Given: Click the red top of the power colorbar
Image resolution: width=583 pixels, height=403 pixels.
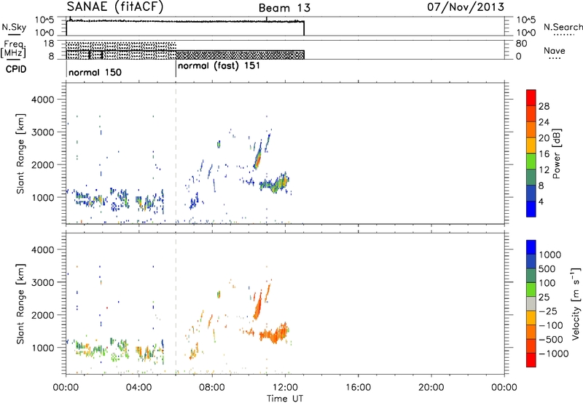Looking at the screenshot, I should [531, 97].
